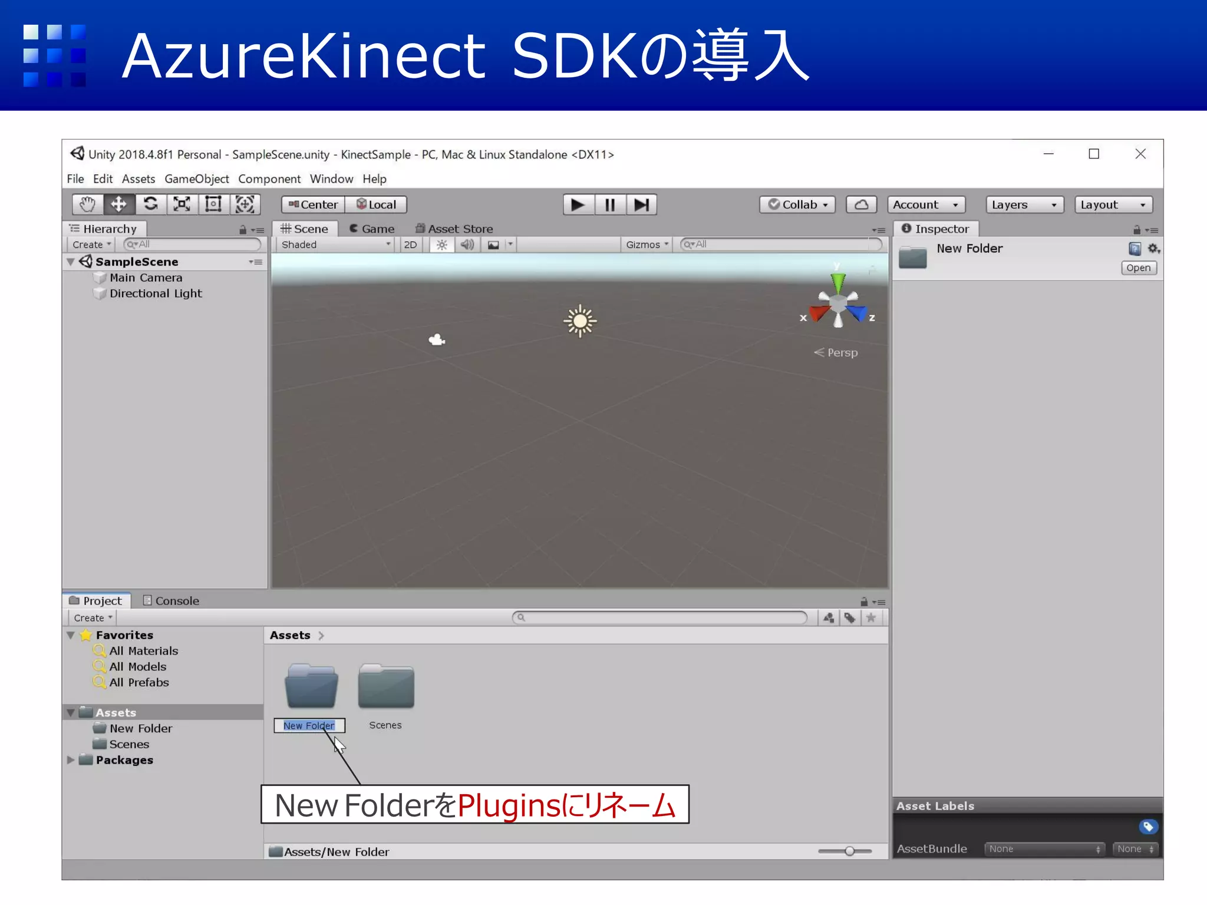Screen dimensions: 1207x905
Task: Select Directional Light in Hierarchy
Action: point(156,293)
